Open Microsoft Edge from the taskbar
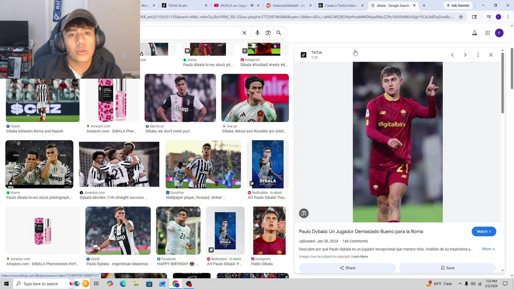514x289 pixels. click(123, 284)
